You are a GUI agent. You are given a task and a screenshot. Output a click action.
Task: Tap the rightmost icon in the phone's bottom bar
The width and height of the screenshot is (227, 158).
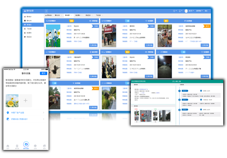tap(44, 146)
